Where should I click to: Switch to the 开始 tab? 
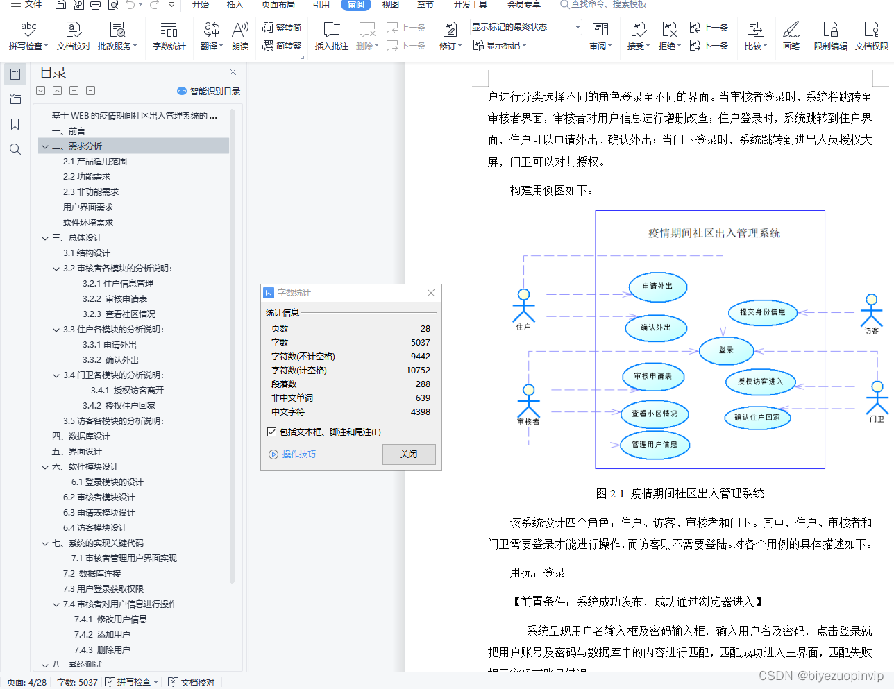pyautogui.click(x=201, y=4)
